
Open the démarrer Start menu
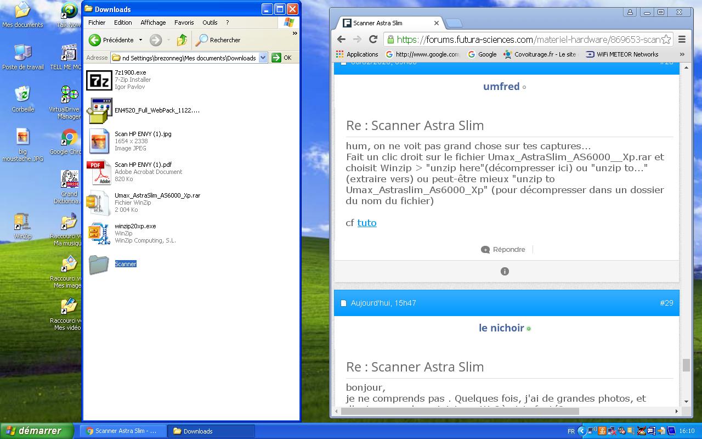pos(37,431)
